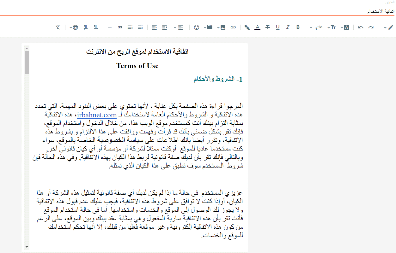Insert a horizontal divider line
The height and width of the screenshot is (253, 396).
tap(109, 27)
